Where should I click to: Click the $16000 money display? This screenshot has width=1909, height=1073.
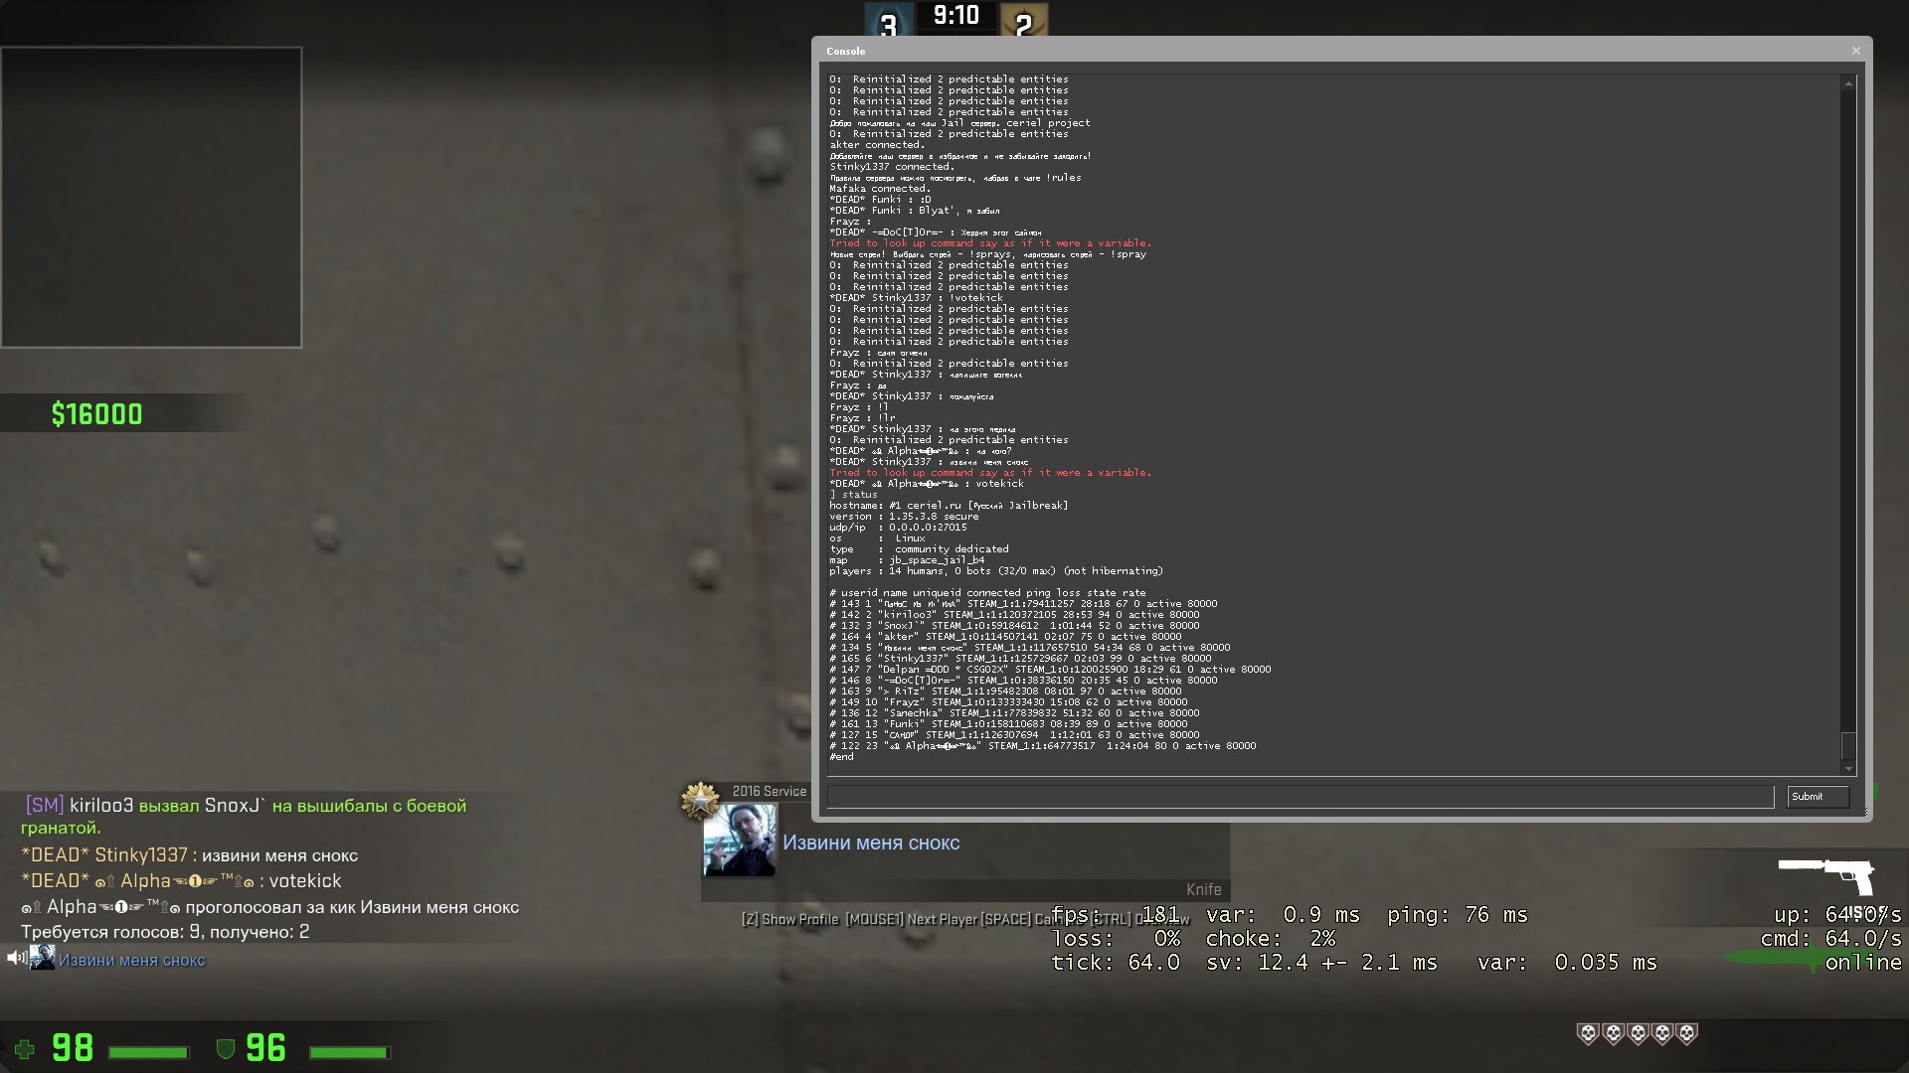point(97,414)
